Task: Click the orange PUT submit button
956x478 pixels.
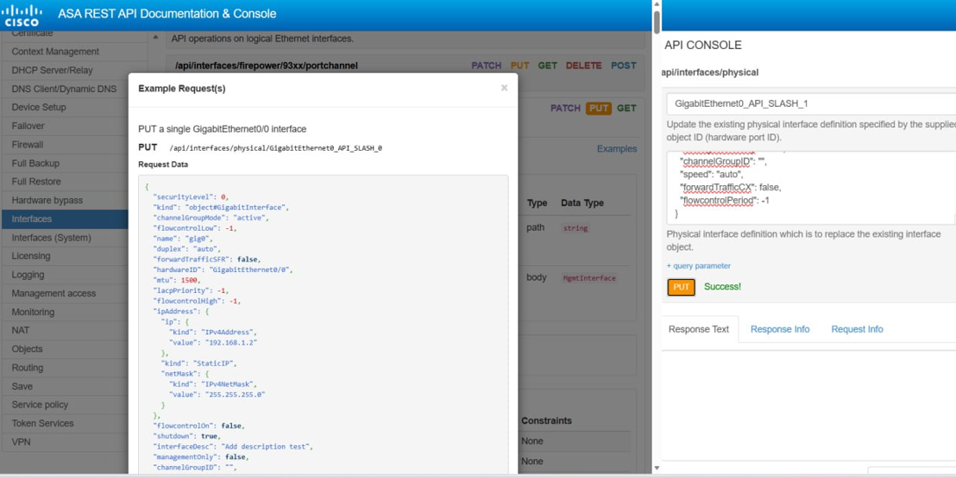Action: (x=681, y=287)
